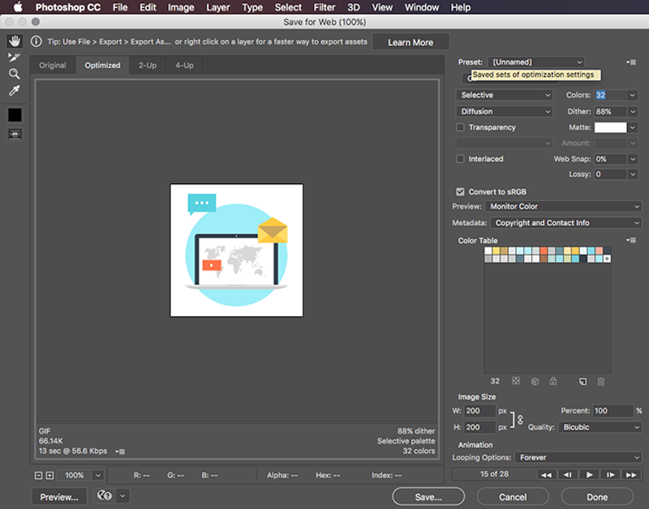Open the Looping Options Forever dropdown

click(578, 457)
